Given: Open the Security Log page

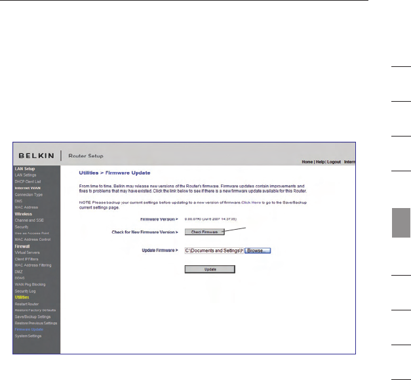Looking at the screenshot, I should 25,291.
